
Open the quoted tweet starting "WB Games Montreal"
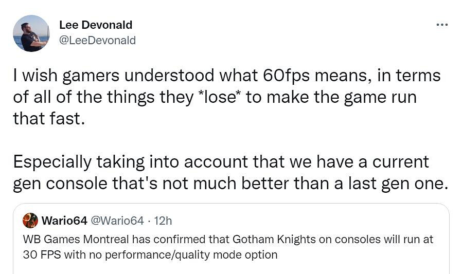pos(226,247)
